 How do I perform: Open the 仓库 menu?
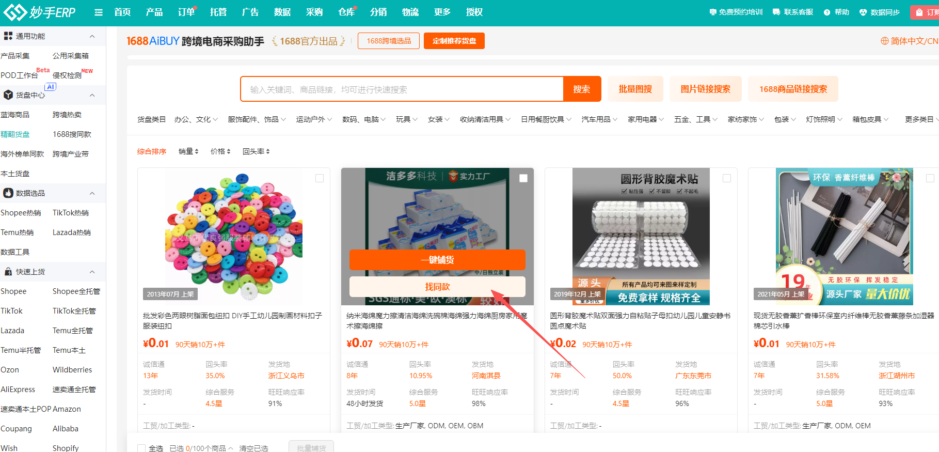pyautogui.click(x=346, y=12)
